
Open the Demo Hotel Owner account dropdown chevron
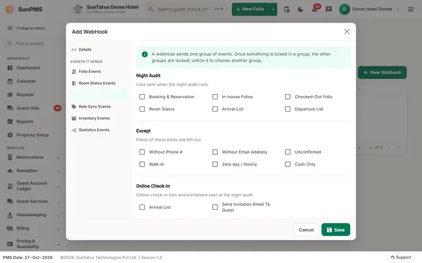click(x=397, y=9)
